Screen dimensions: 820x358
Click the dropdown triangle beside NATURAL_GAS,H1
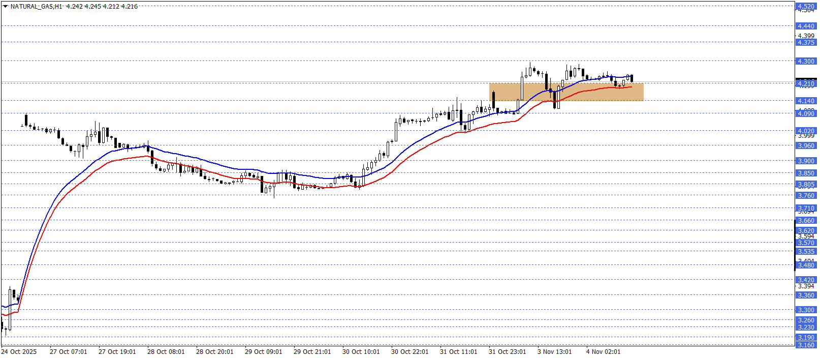[x=6, y=7]
